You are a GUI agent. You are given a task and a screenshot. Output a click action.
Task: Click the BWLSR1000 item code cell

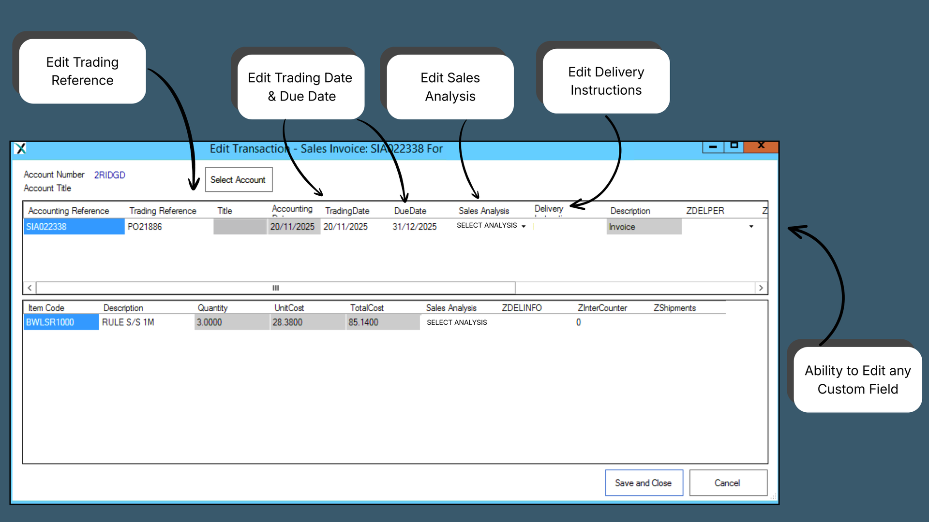[x=60, y=322]
